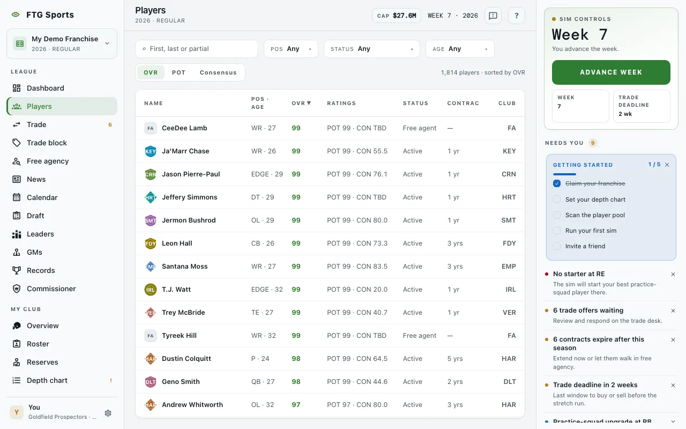The width and height of the screenshot is (686, 429).
Task: Open the Depth chart list icon
Action: click(x=17, y=380)
